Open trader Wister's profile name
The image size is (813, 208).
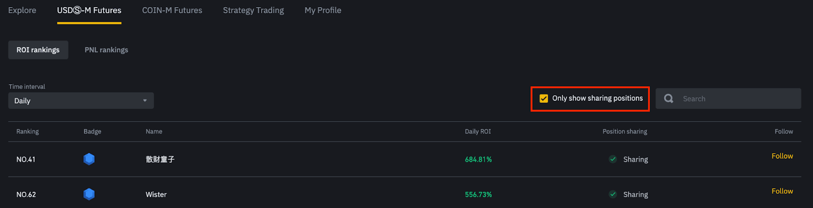click(156, 194)
